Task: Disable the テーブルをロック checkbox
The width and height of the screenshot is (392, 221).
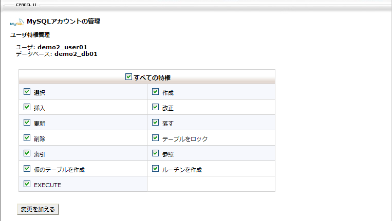Action: coord(156,138)
